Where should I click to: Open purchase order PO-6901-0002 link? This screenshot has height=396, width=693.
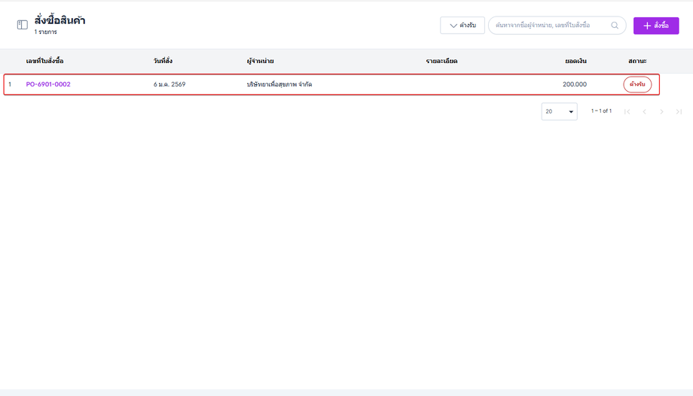tap(48, 84)
